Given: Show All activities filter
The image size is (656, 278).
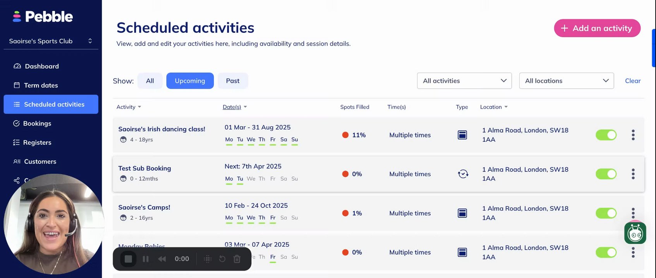Looking at the screenshot, I should pyautogui.click(x=150, y=81).
